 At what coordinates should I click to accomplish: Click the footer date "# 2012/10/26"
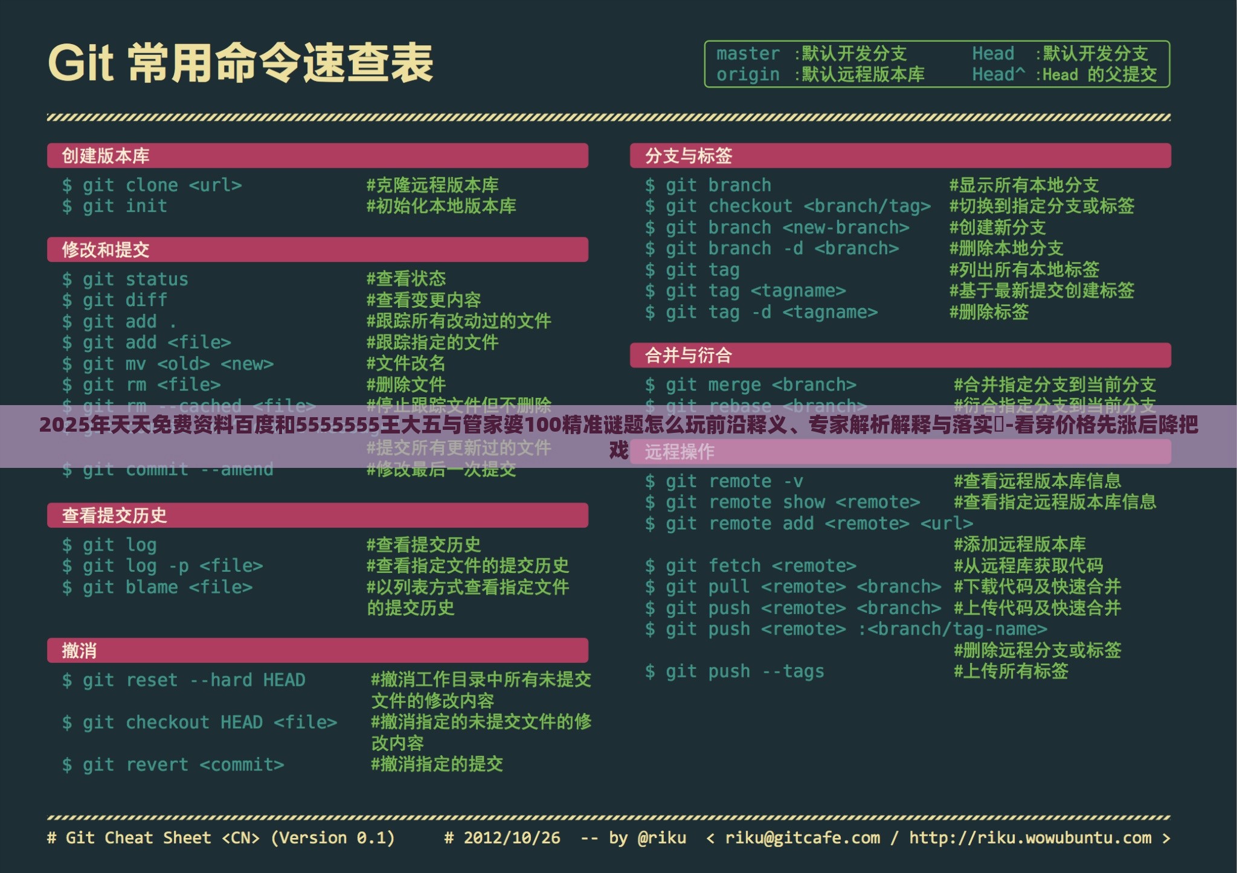tap(503, 838)
